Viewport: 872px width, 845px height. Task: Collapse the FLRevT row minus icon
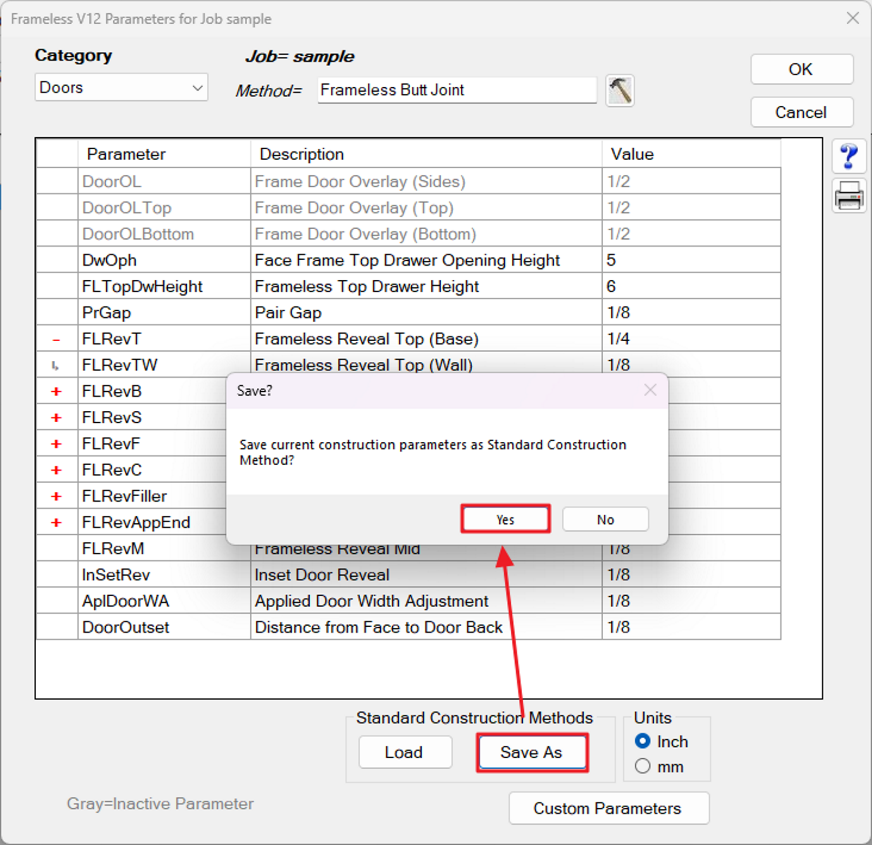pyautogui.click(x=57, y=339)
